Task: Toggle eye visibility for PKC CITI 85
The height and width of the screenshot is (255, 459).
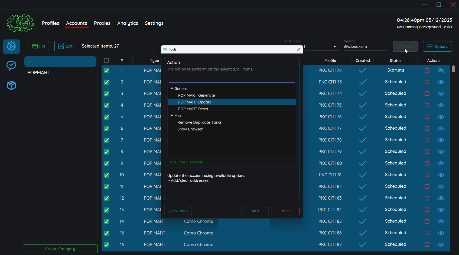Action: (x=441, y=221)
